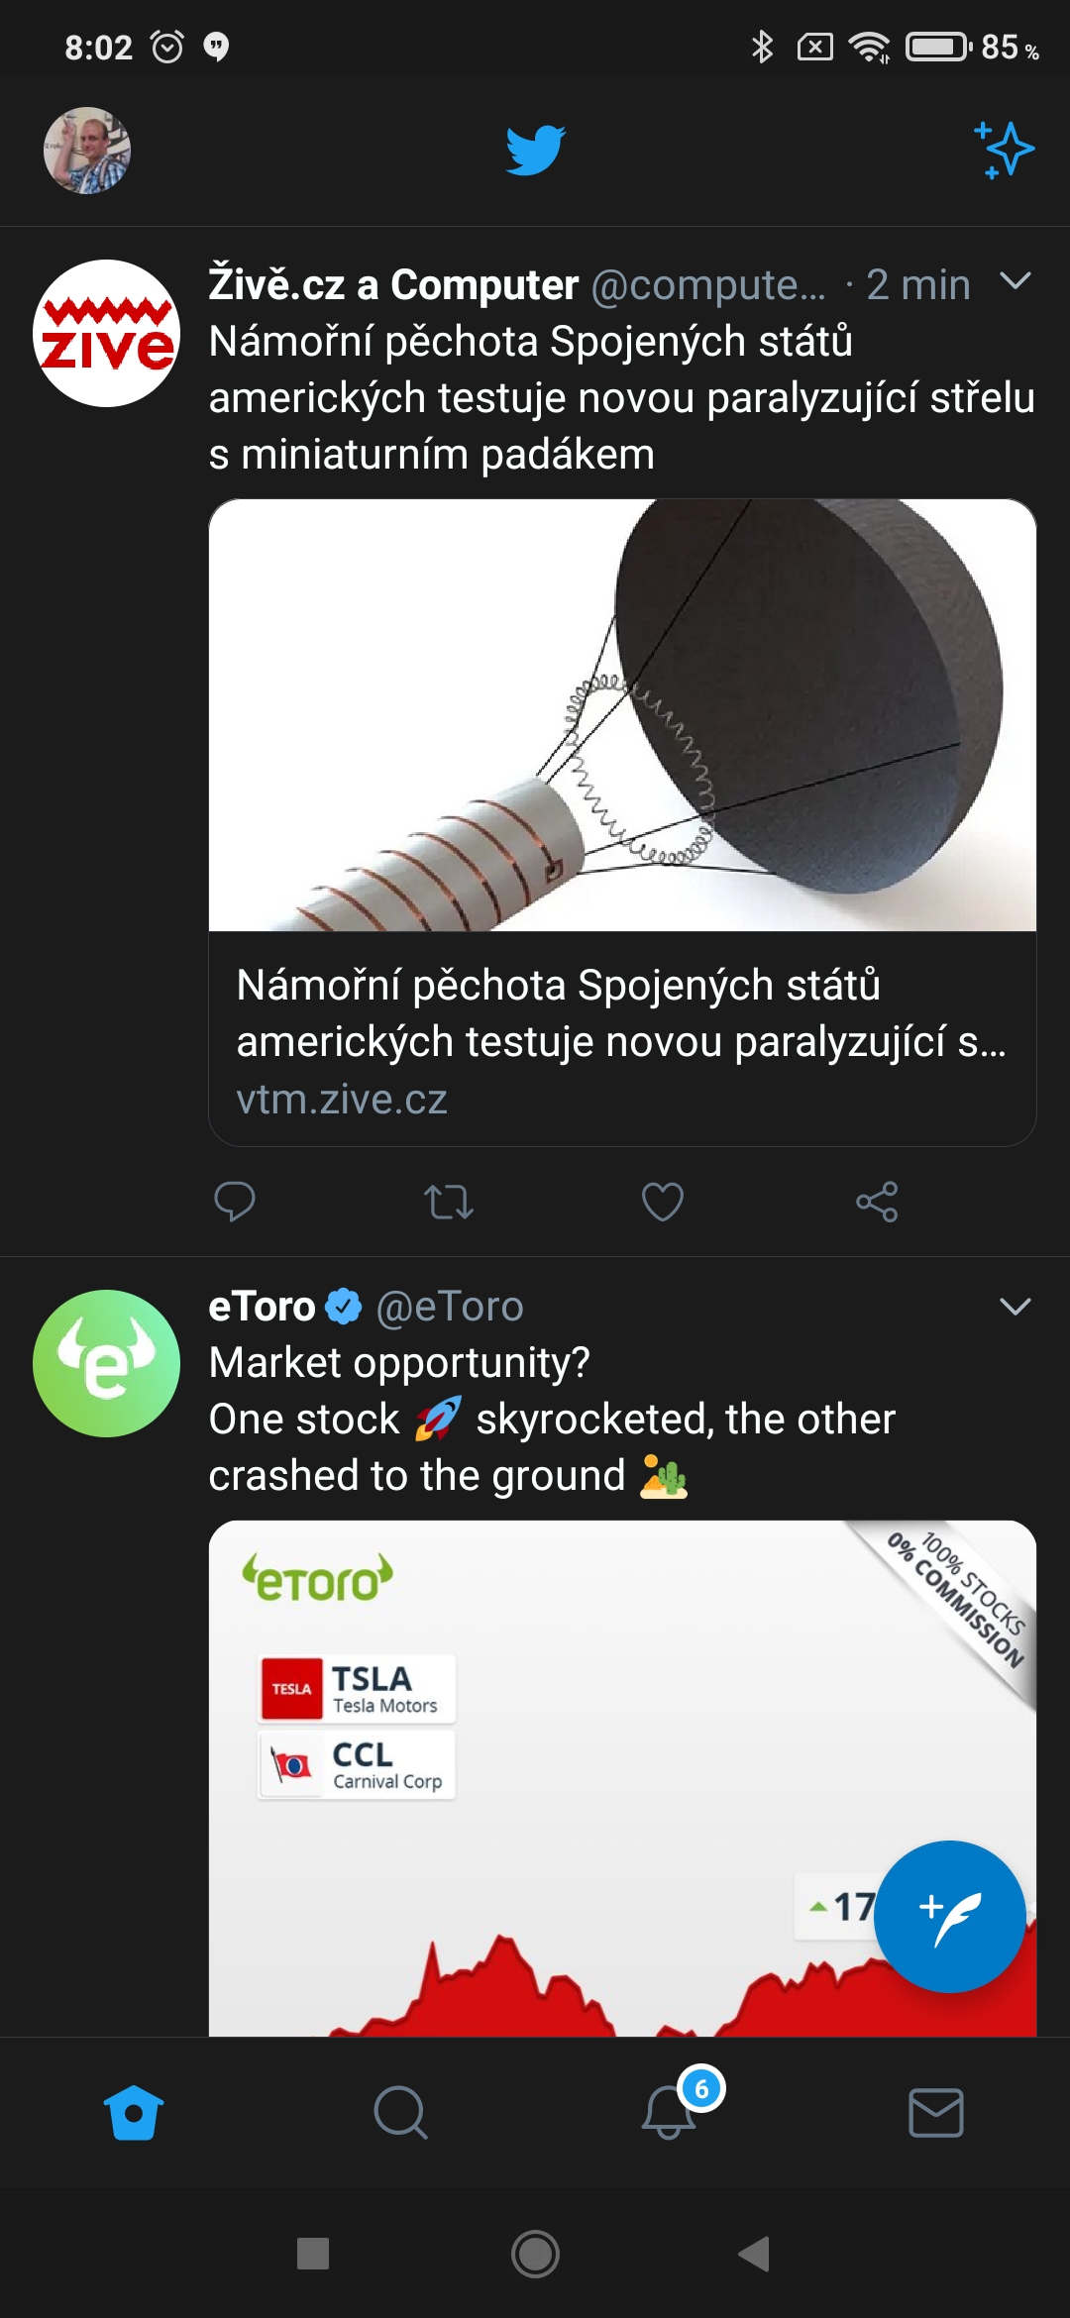Open the @eToro account handle
The width and height of the screenshot is (1070, 2318).
click(450, 1307)
